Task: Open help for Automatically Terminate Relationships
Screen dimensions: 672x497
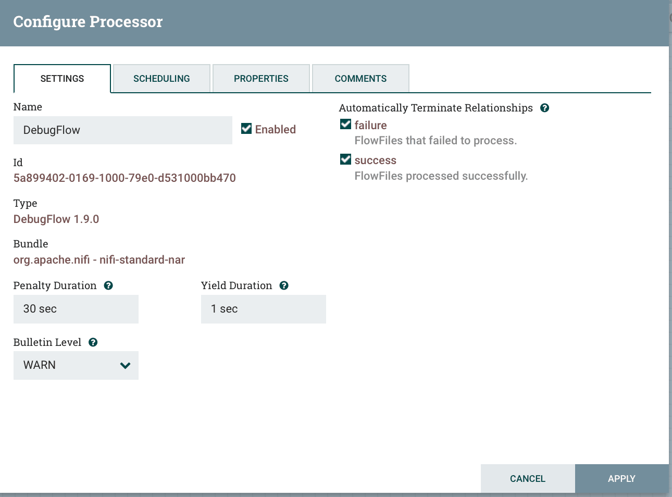Action: (544, 108)
